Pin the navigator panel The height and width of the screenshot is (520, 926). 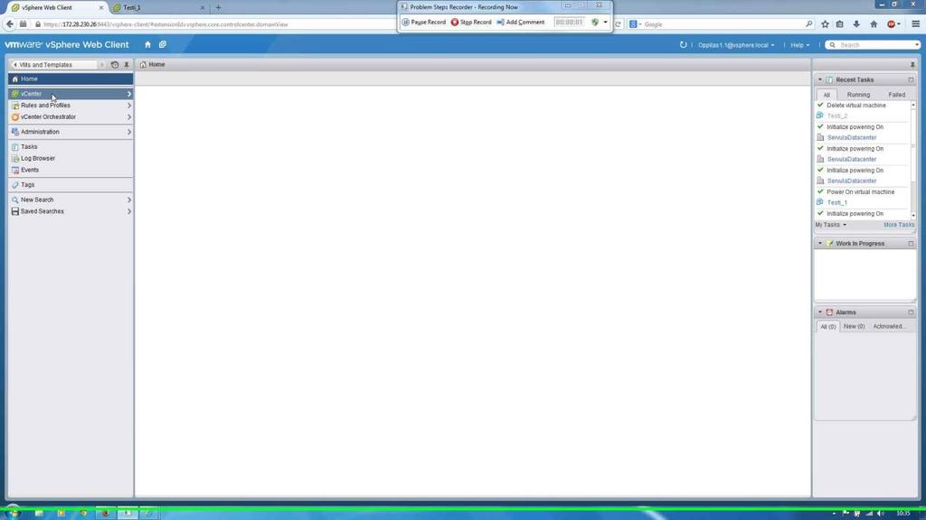pos(127,65)
